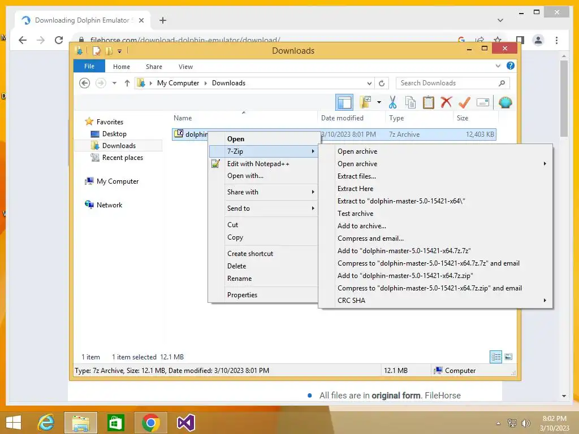Switch to the large icons view in the status bar
Viewport: 579px width, 434px height.
click(x=508, y=357)
